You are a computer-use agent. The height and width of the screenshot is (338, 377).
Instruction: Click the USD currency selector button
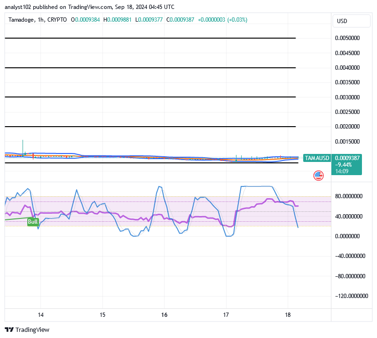pyautogui.click(x=351, y=21)
